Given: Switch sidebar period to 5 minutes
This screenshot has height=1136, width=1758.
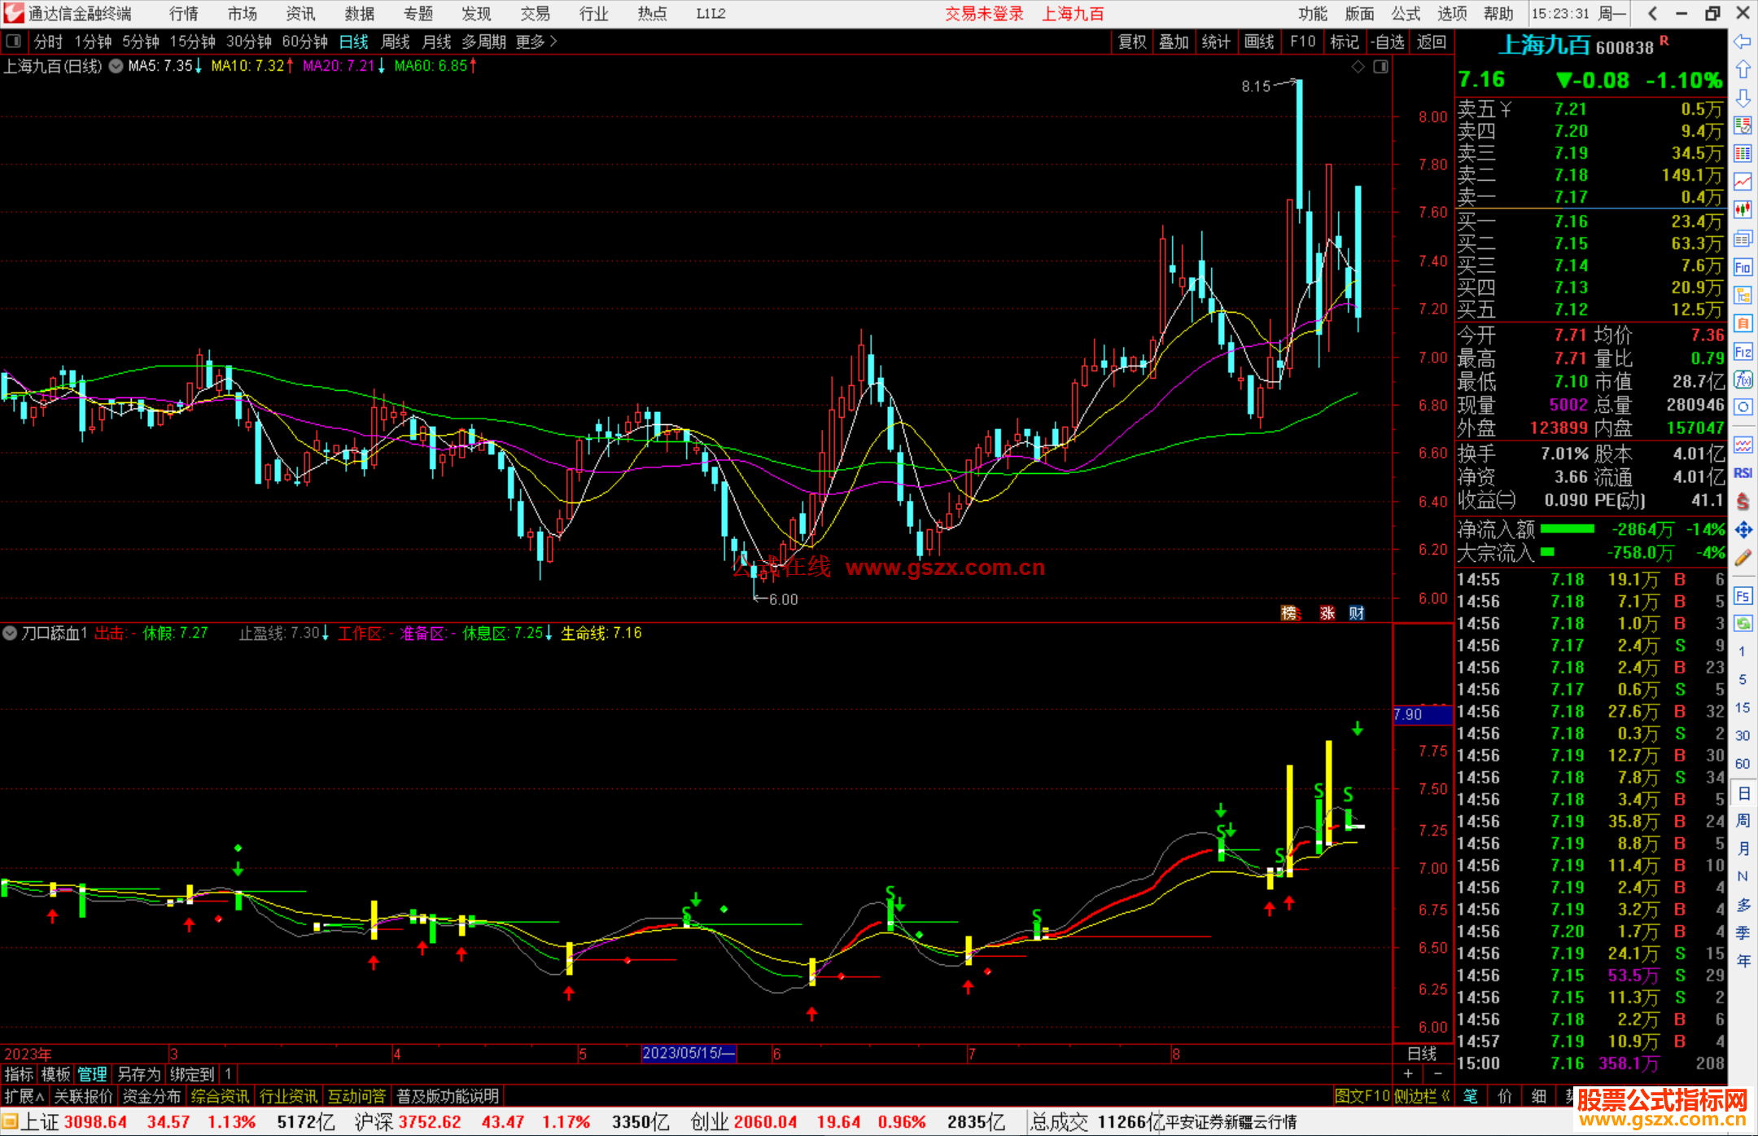Looking at the screenshot, I should click(x=1742, y=679).
